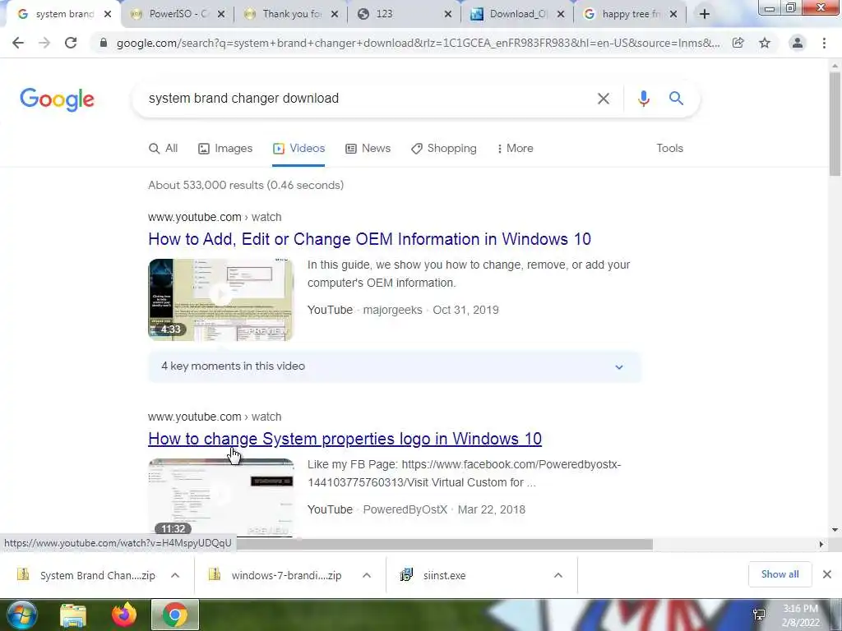This screenshot has width=842, height=631.
Task: Bookmark this page with the star icon
Action: pos(765,43)
